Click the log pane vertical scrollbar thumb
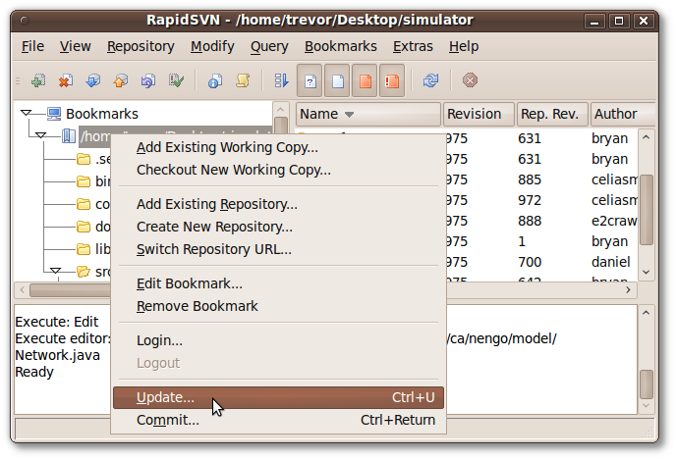The image size is (676, 460). click(x=647, y=384)
